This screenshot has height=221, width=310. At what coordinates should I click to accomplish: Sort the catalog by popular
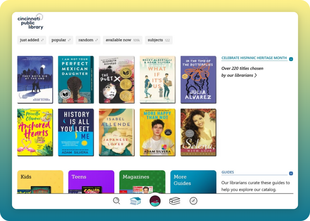61,40
